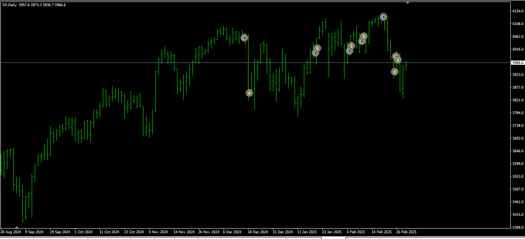Image resolution: width=525 pixels, height=239 pixels.
Task: Select the horizontal bid price line
Action: (x=255, y=62)
